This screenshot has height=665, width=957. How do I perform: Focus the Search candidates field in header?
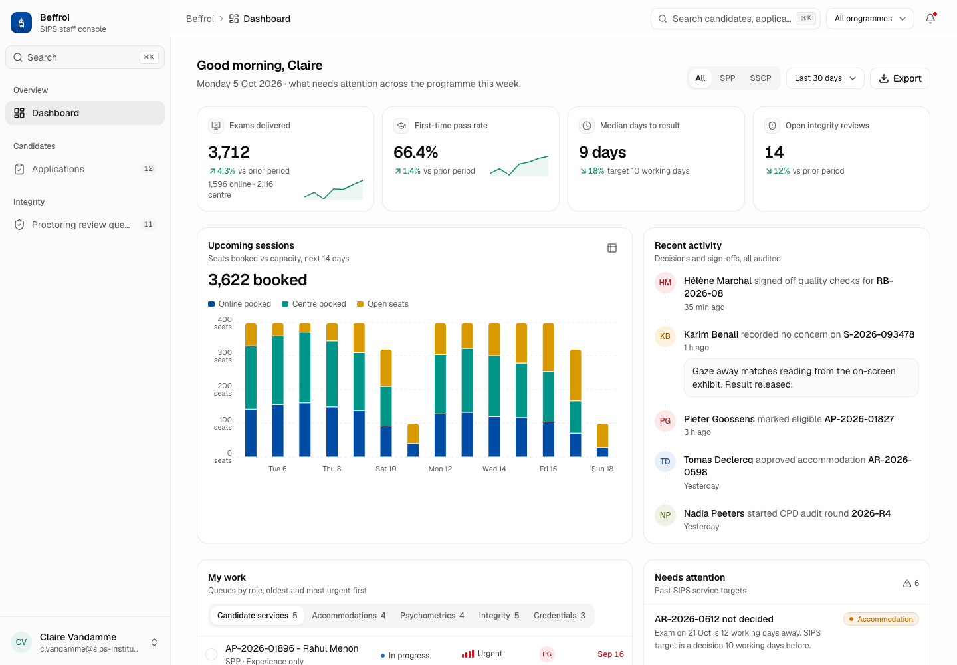[x=736, y=19]
